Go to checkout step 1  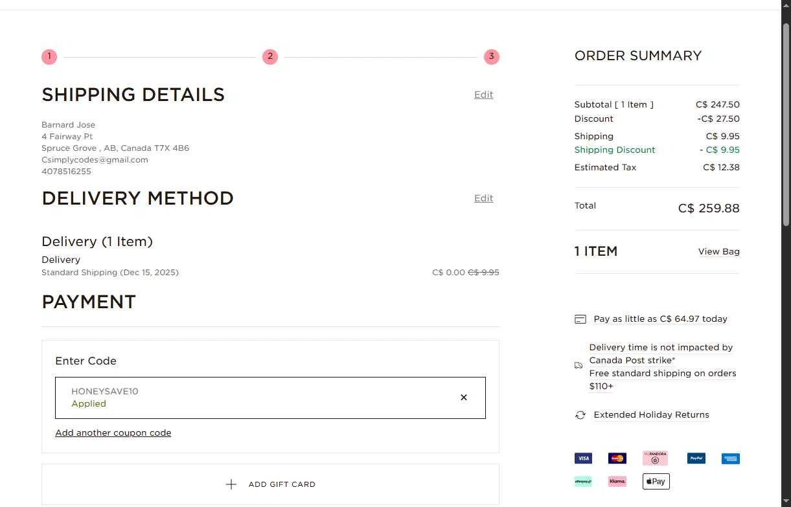pyautogui.click(x=49, y=57)
